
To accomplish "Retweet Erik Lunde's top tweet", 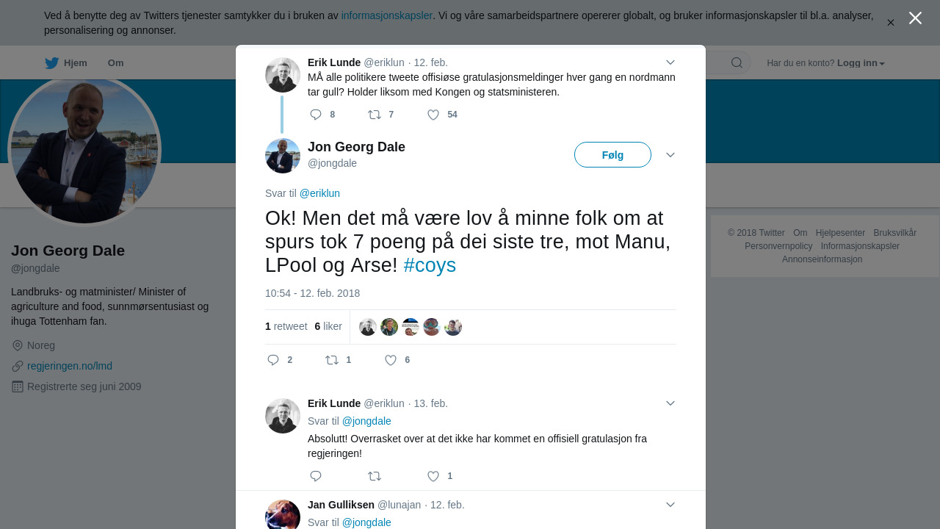I will [x=375, y=115].
